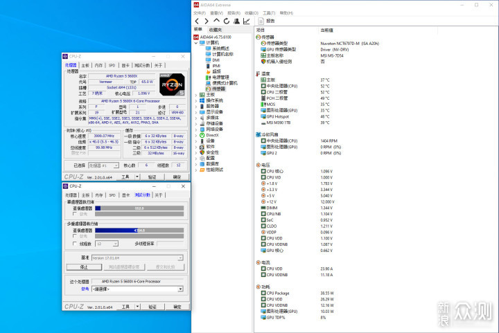Open 工具 dropdown arrow in CPU-Z benchmark window

pos(137,307)
